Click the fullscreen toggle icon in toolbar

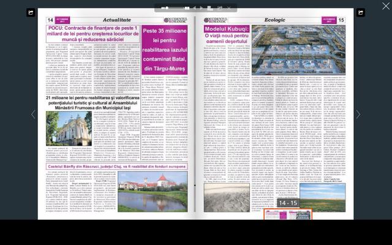(x=220, y=8)
